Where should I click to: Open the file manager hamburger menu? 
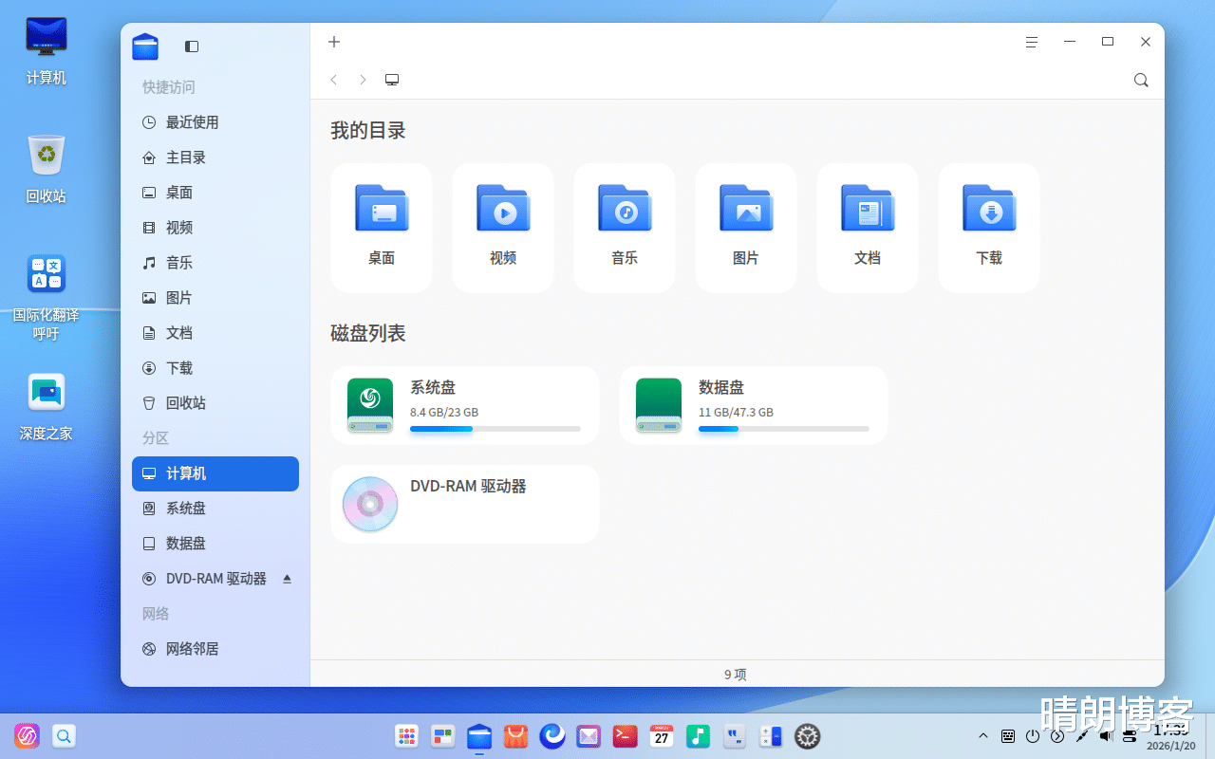[1032, 42]
